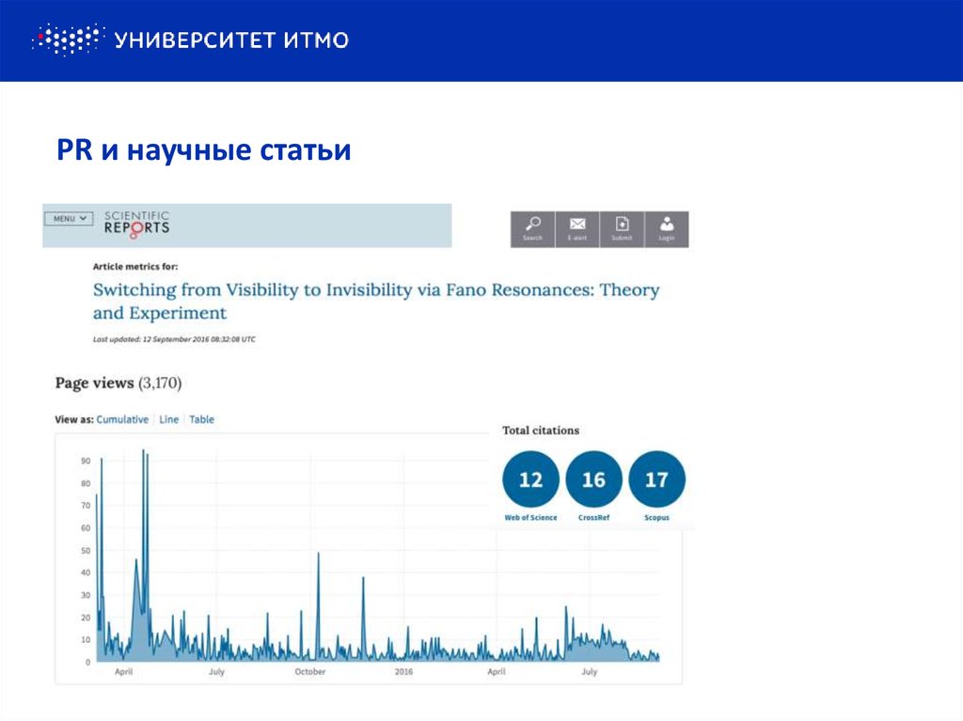963x721 pixels.
Task: Select the Total citations section title
Action: [541, 431]
